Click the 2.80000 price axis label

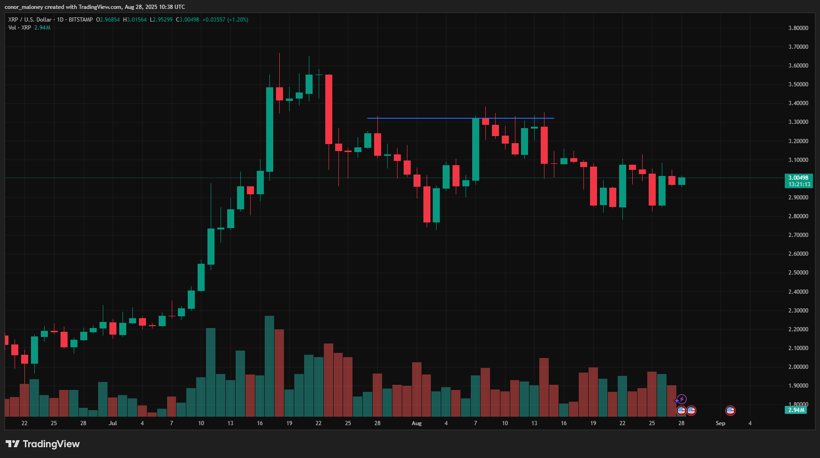coord(798,216)
